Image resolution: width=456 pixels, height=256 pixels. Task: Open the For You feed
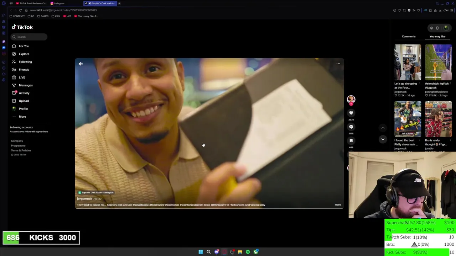20,46
